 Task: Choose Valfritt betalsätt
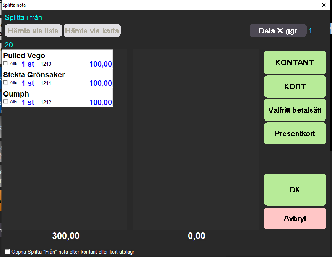coord(295,110)
